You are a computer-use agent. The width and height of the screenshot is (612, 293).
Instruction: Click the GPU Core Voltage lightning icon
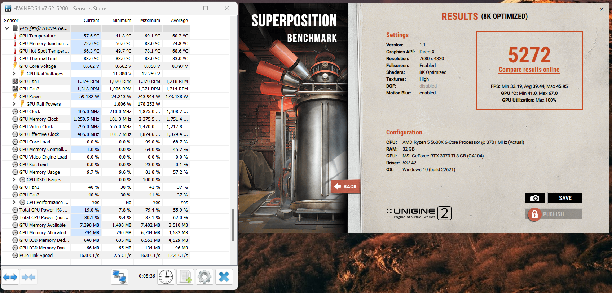pos(15,66)
